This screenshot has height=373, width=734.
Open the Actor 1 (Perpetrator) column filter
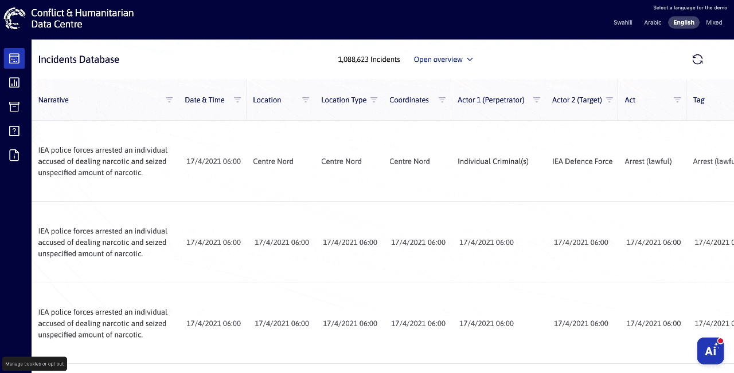click(537, 100)
